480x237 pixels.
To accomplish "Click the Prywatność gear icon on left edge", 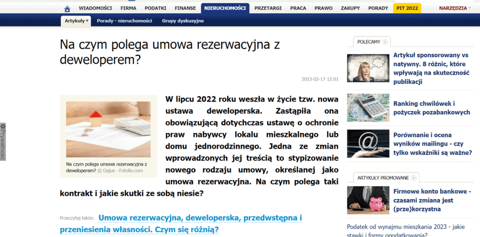I will coord(3,126).
